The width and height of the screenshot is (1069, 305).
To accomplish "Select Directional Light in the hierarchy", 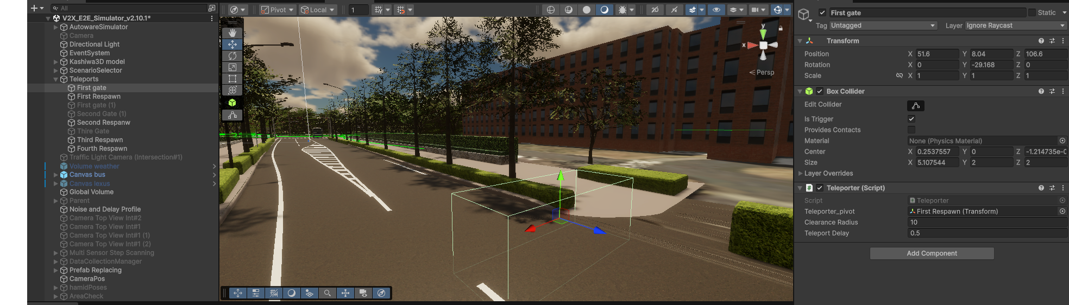I will (x=94, y=45).
